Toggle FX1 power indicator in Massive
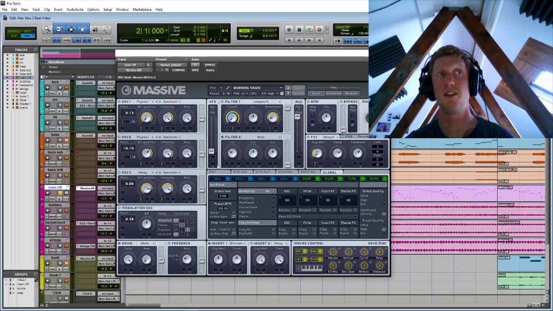The image size is (553, 311). tap(308, 137)
